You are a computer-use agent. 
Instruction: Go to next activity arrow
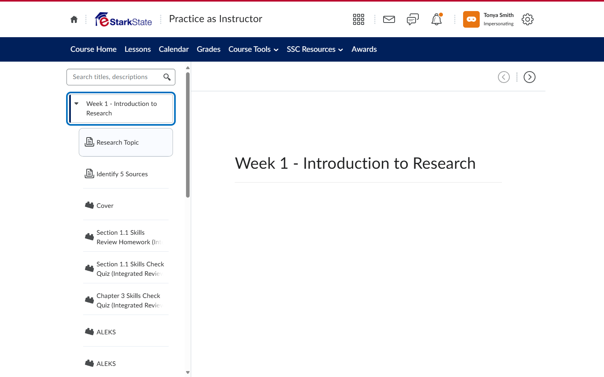(x=530, y=77)
